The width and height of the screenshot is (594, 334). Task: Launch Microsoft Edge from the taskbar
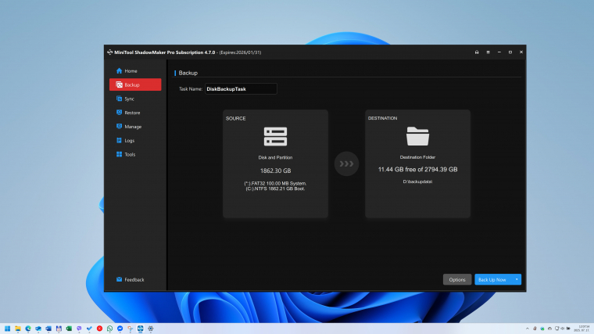click(x=28, y=329)
